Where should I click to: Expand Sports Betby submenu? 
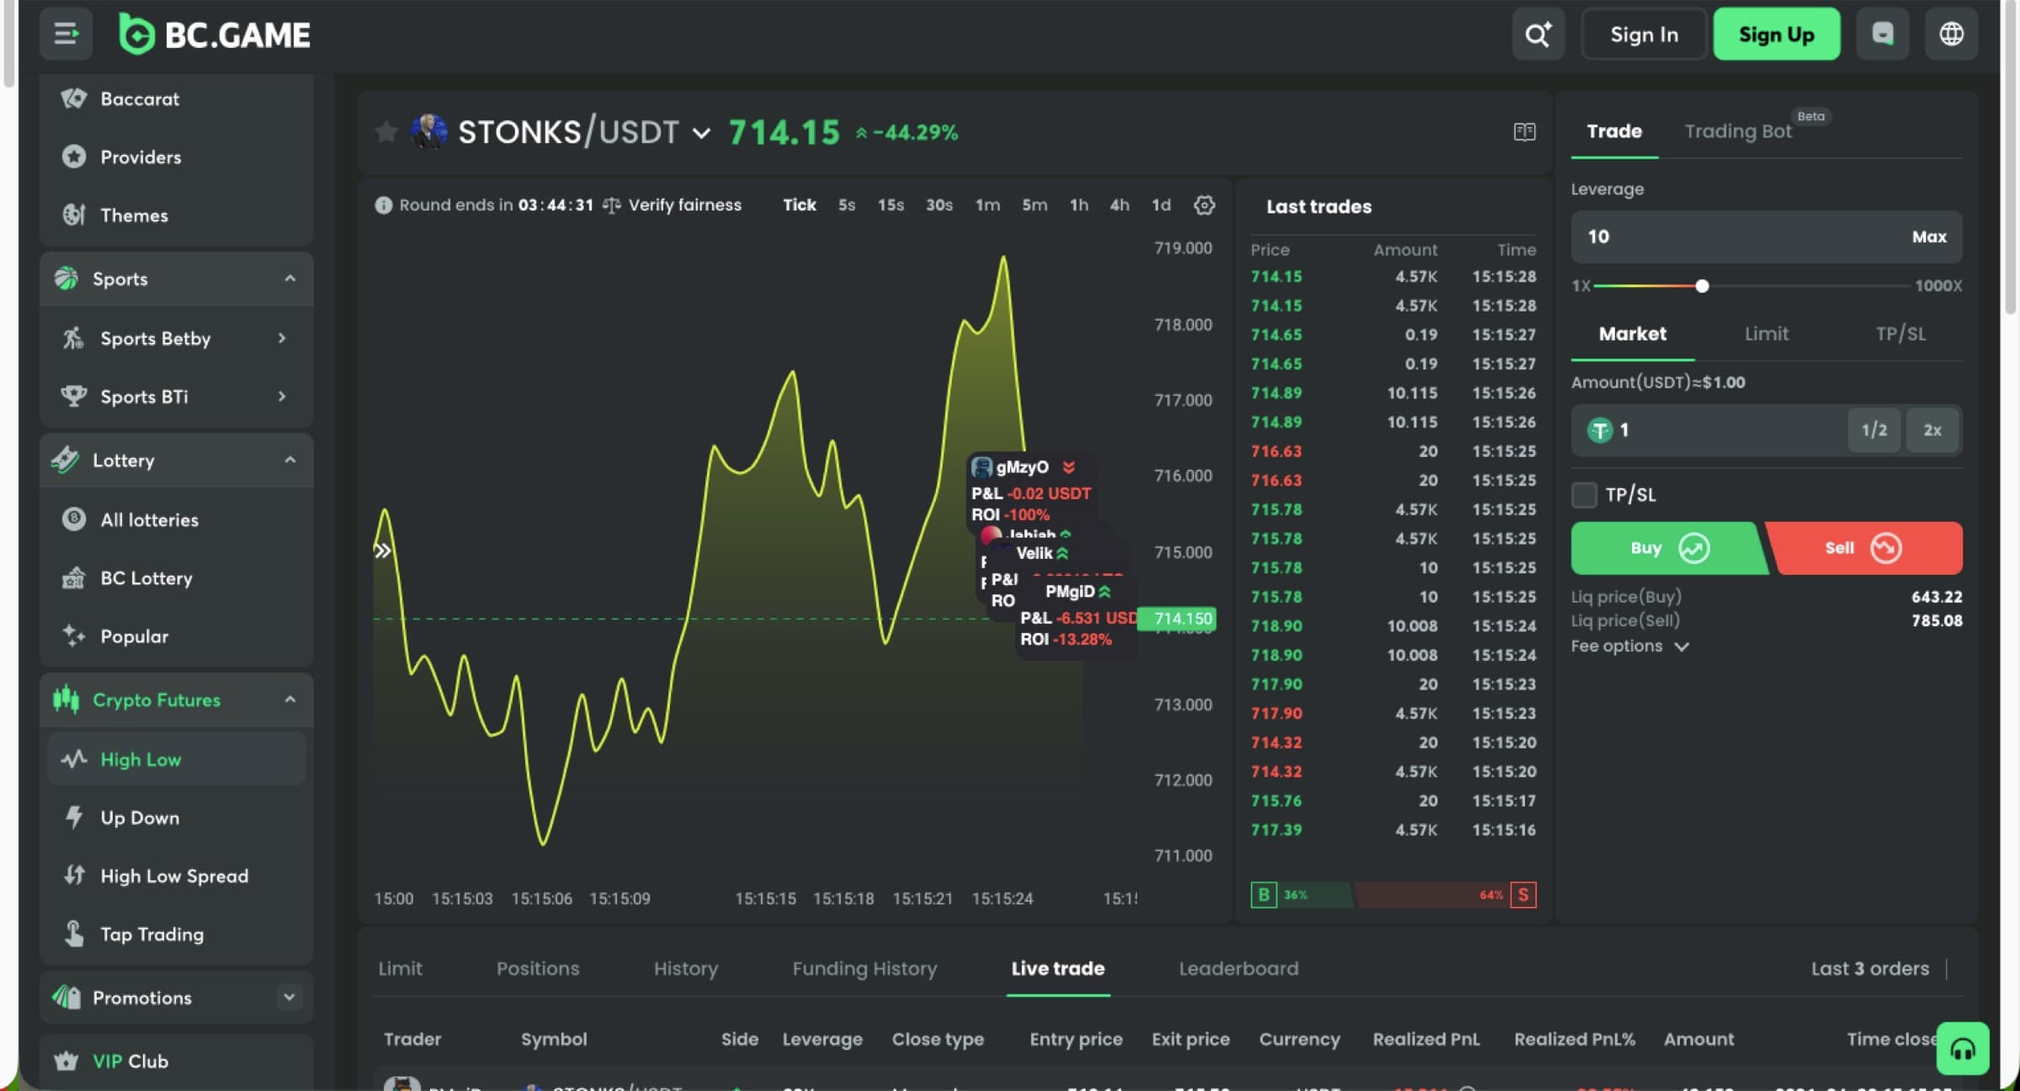point(282,338)
